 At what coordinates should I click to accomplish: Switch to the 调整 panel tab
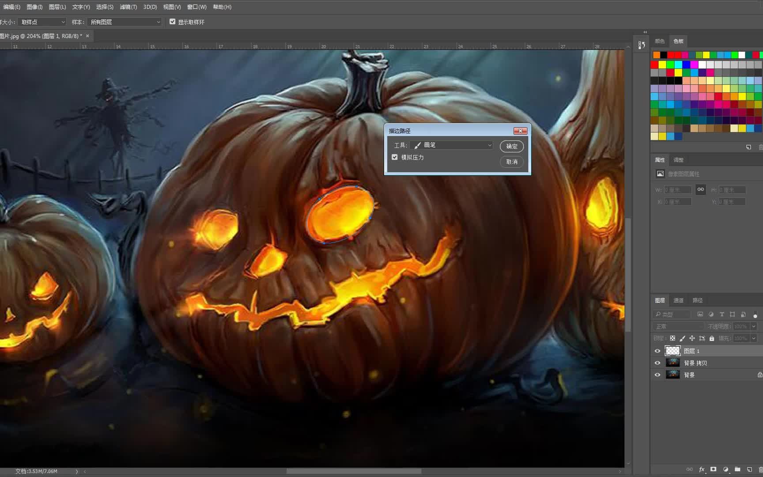(678, 160)
